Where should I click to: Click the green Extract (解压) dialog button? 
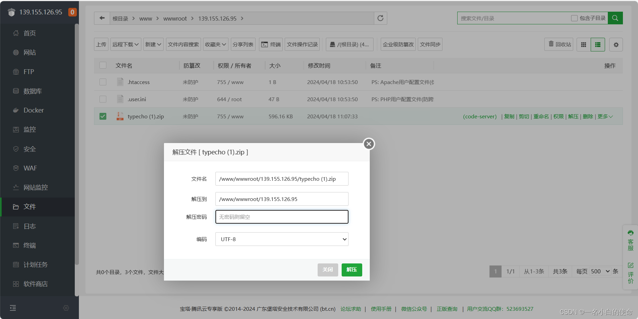[352, 270]
